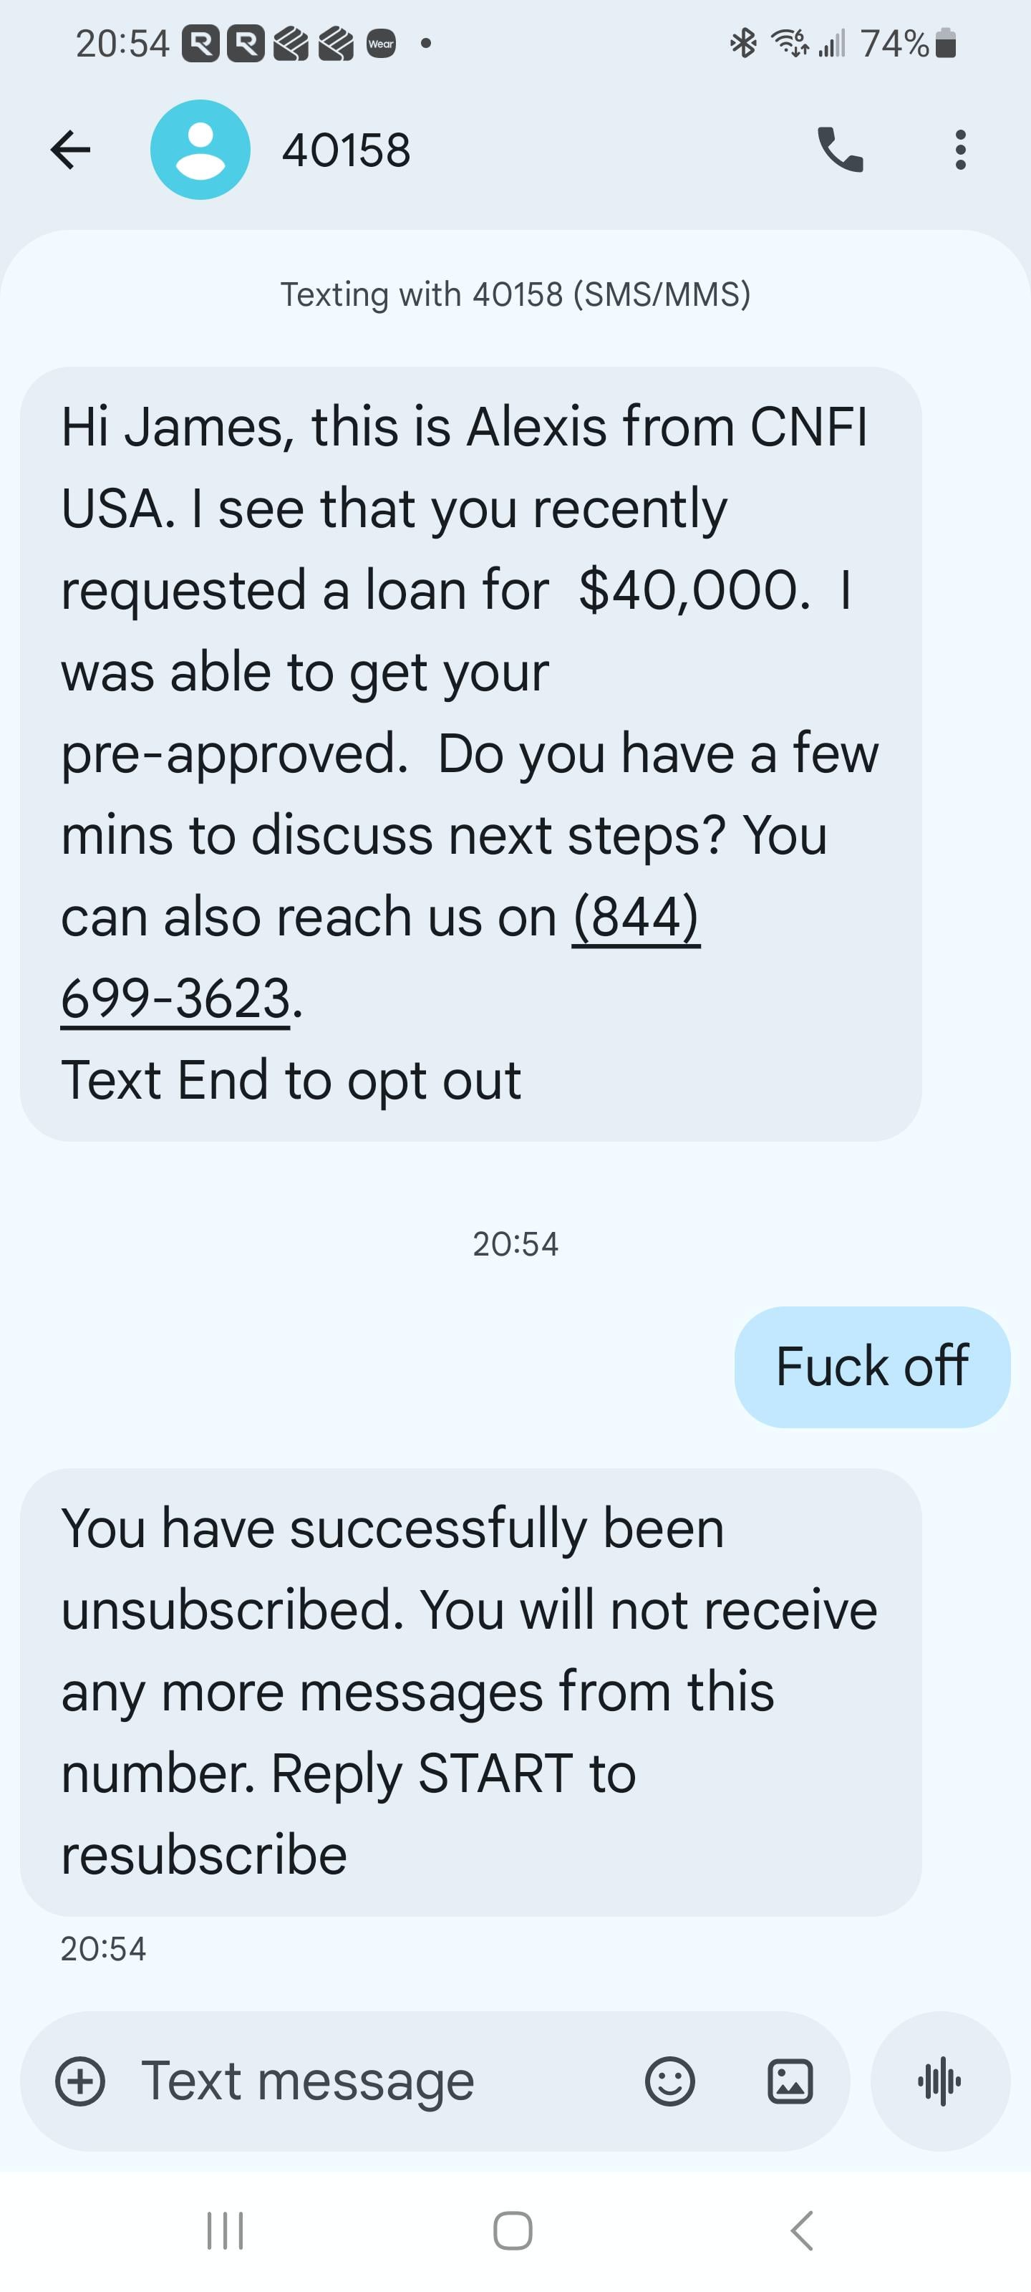The image size is (1031, 2292).
Task: Open contact avatar for 40158
Action: pyautogui.click(x=200, y=150)
